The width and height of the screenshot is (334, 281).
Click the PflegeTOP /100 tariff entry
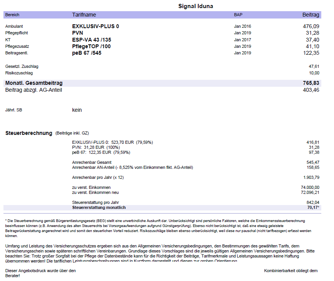91,46
